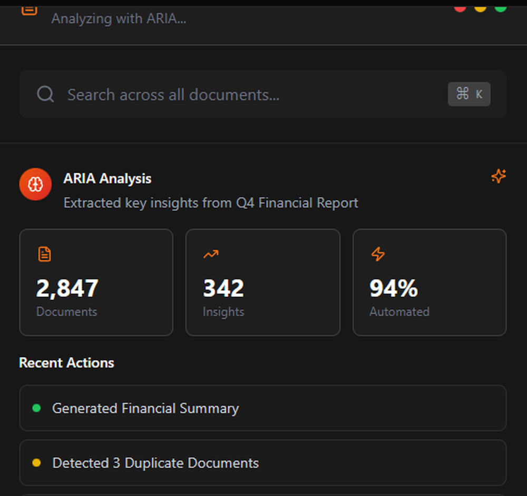
Task: Click the magnifier search icon
Action: pyautogui.click(x=45, y=94)
